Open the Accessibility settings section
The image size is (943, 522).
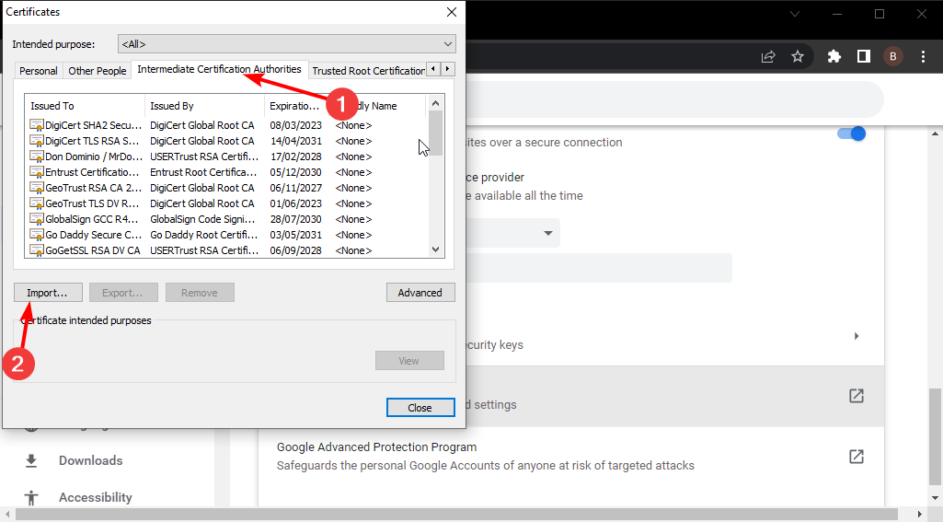95,497
